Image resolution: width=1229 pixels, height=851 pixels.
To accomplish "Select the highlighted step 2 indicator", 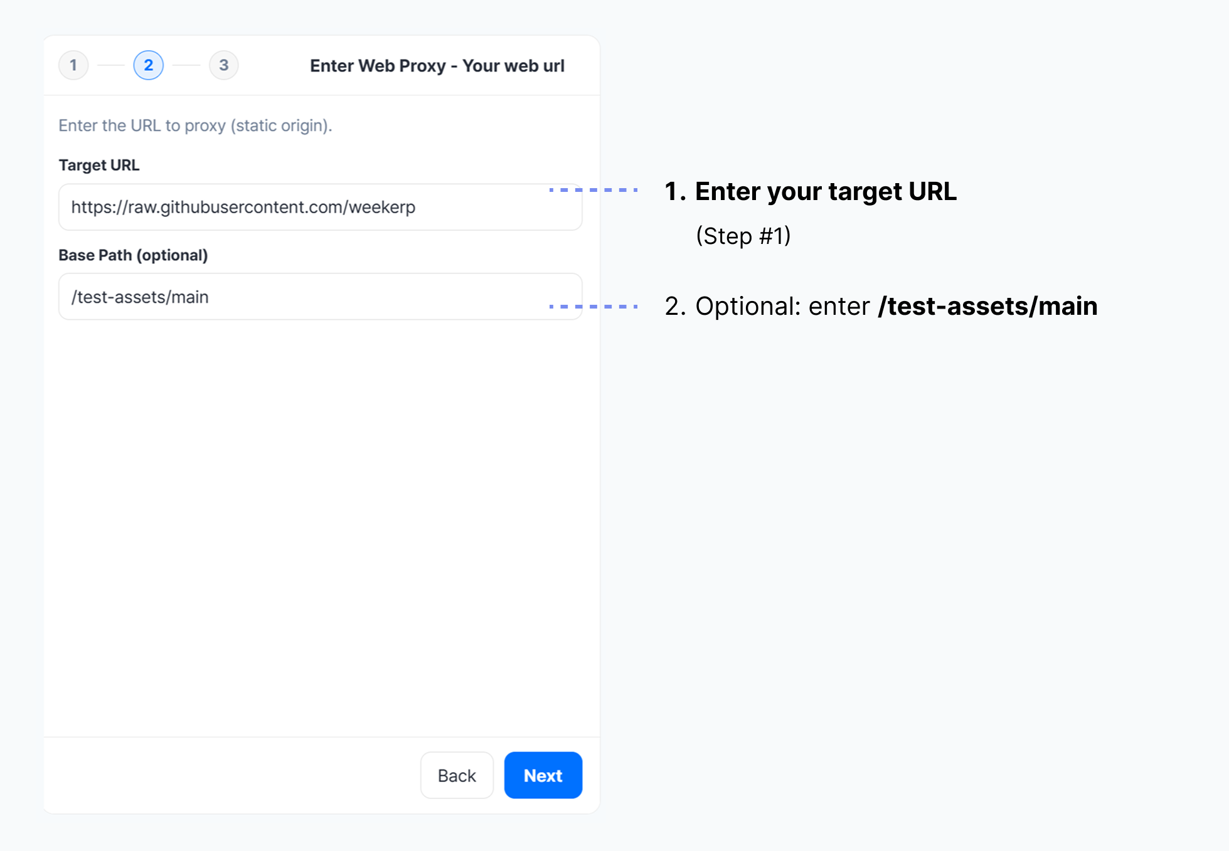I will click(x=149, y=65).
